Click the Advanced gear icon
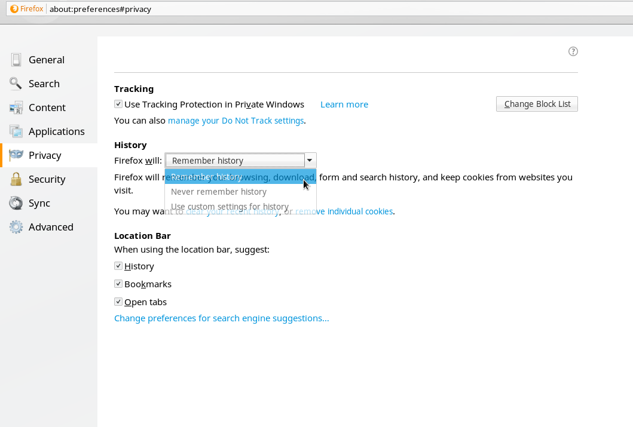Image resolution: width=633 pixels, height=427 pixels. point(16,227)
